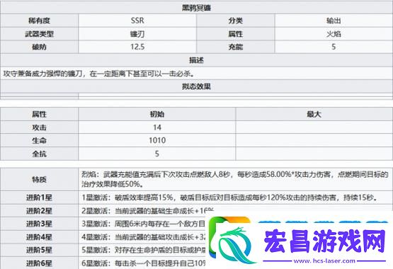The width and height of the screenshot is (393, 269).
Task: Select the 描述 section header
Action: coord(196,60)
